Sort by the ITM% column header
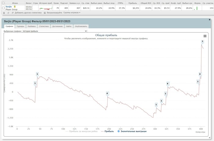The image size is (214, 141). point(120,3)
